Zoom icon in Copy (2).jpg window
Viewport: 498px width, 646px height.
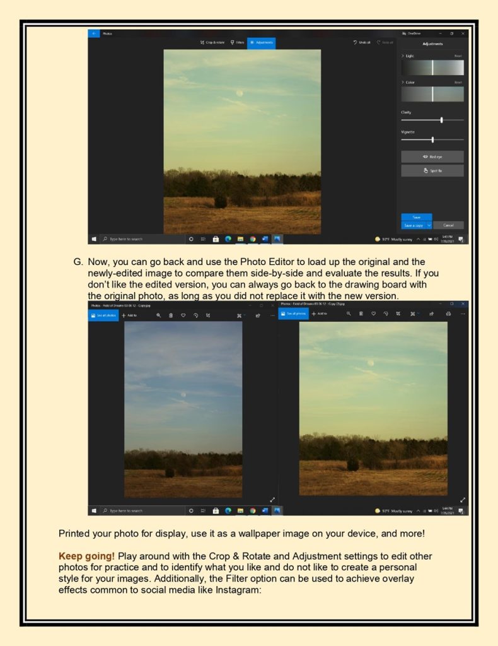(349, 314)
